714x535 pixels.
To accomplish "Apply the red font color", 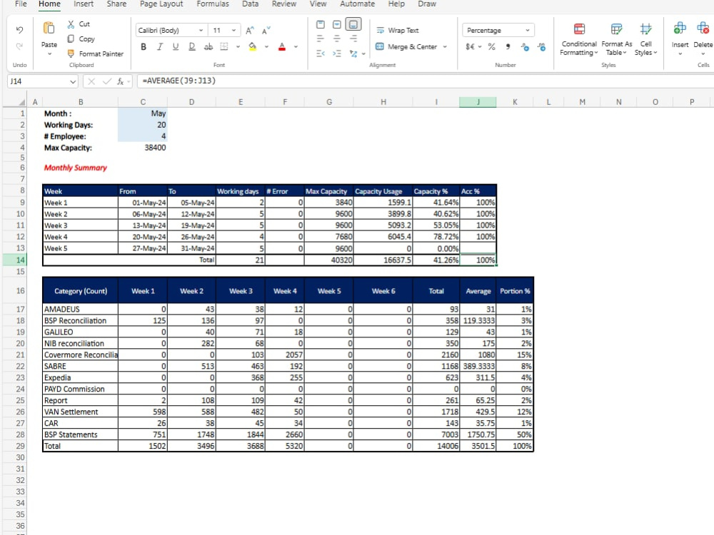I will pyautogui.click(x=282, y=46).
